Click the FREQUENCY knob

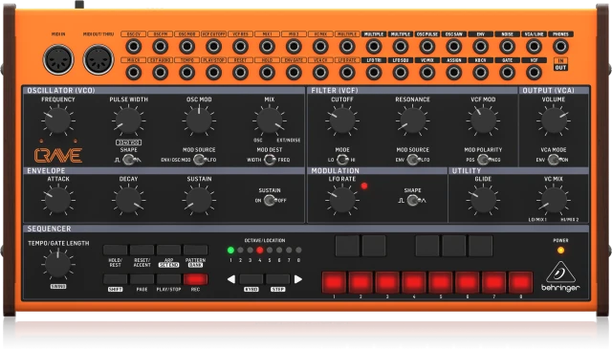[x=57, y=120]
